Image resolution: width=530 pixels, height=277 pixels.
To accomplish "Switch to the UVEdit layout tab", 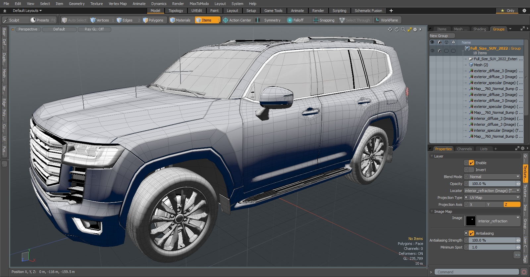I will pos(196,11).
